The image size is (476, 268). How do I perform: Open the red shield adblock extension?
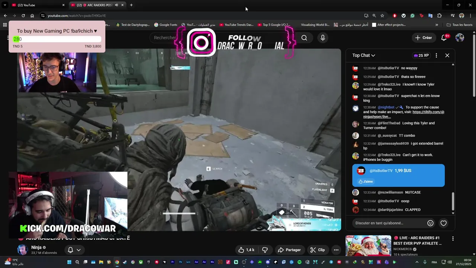pyautogui.click(x=395, y=16)
